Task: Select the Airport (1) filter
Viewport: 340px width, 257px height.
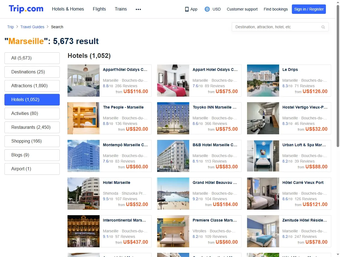Action: [x=32, y=169]
